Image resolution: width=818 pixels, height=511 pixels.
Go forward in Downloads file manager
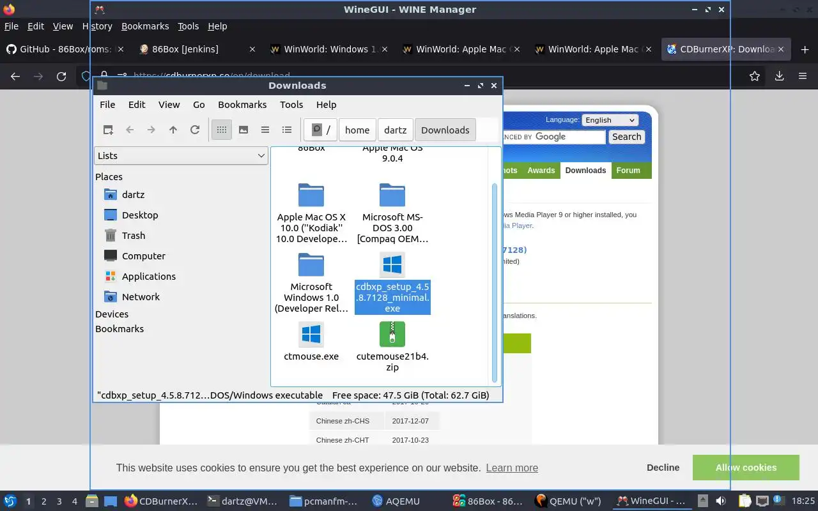[x=151, y=130]
